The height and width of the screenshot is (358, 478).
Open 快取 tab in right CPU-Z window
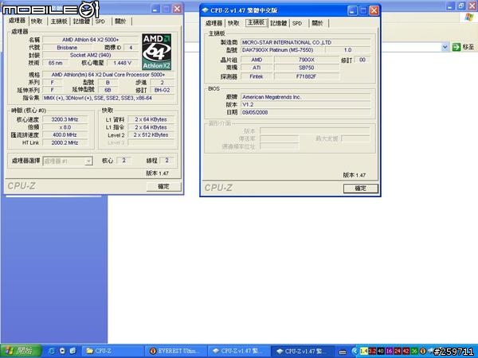[233, 23]
